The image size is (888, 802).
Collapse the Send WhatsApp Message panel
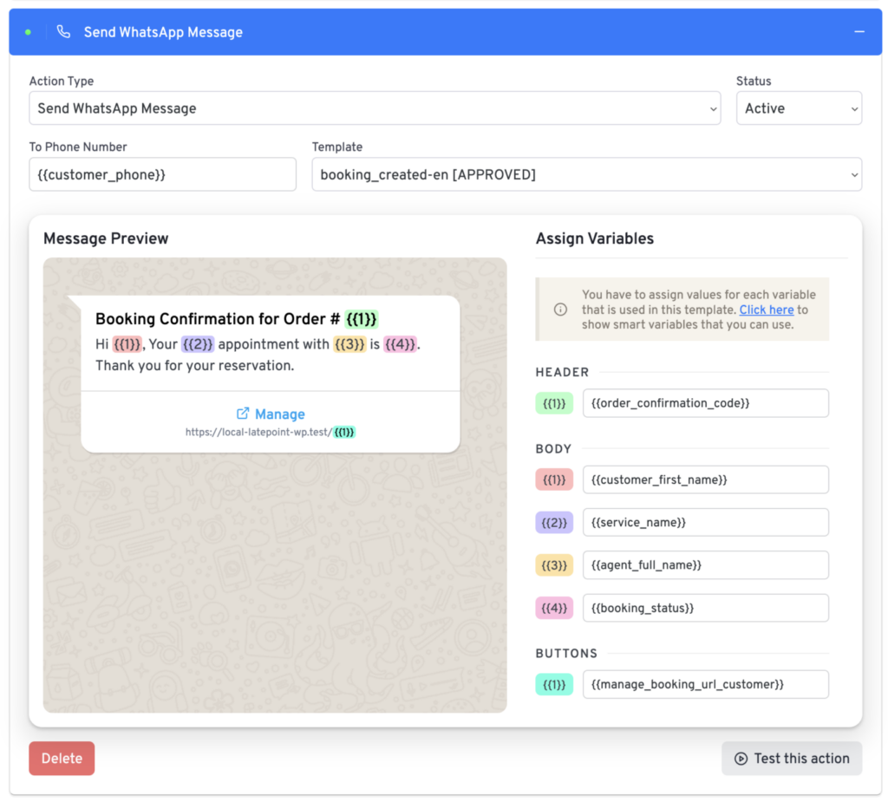(x=859, y=32)
